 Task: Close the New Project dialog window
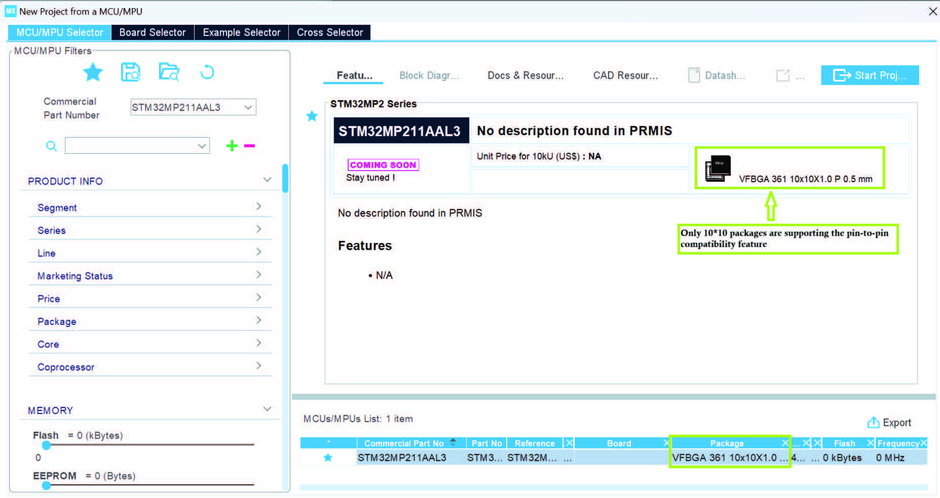point(932,11)
